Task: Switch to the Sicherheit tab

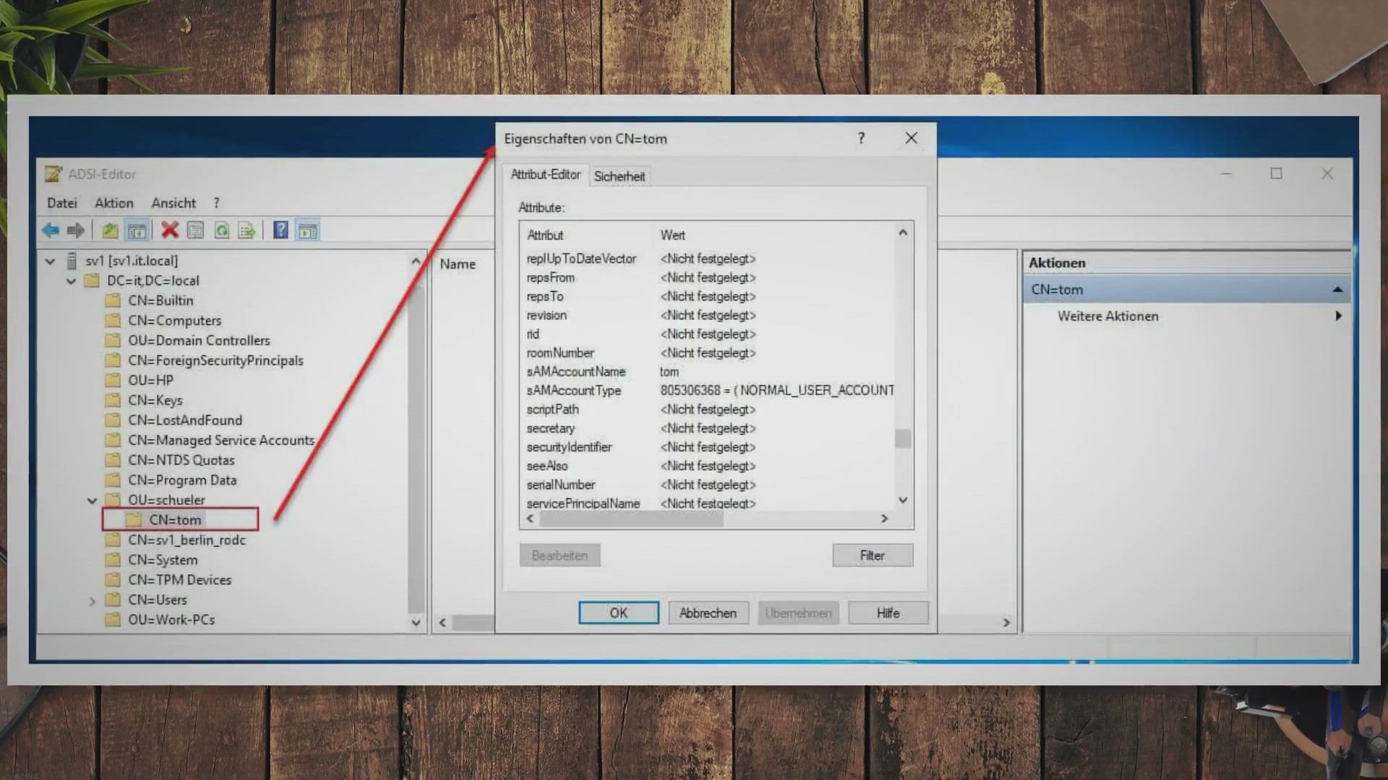Action: click(x=620, y=176)
